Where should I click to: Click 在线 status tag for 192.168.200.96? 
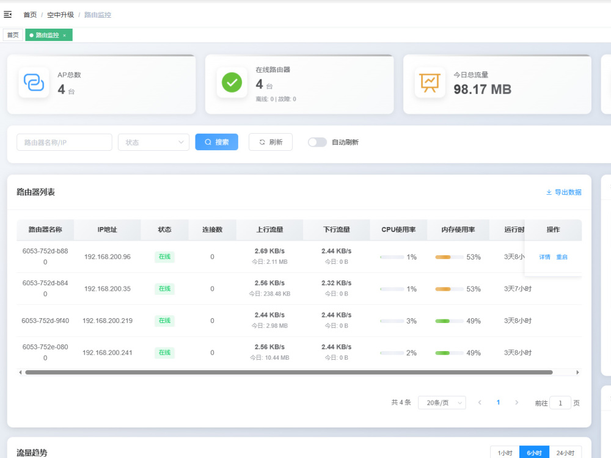(164, 256)
